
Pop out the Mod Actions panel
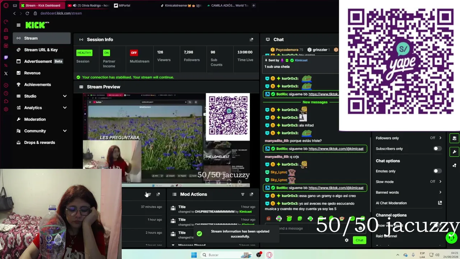[x=251, y=194]
